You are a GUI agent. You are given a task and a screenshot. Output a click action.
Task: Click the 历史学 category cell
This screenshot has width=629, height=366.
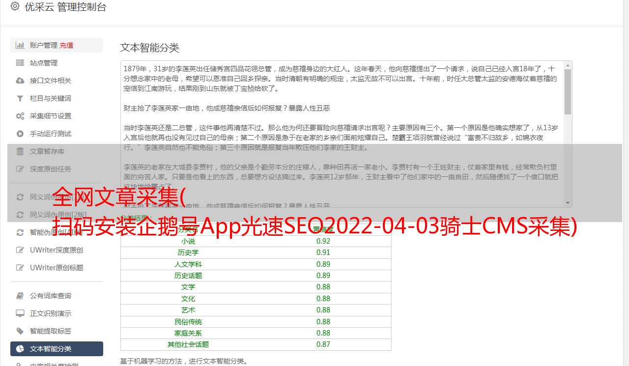point(188,253)
